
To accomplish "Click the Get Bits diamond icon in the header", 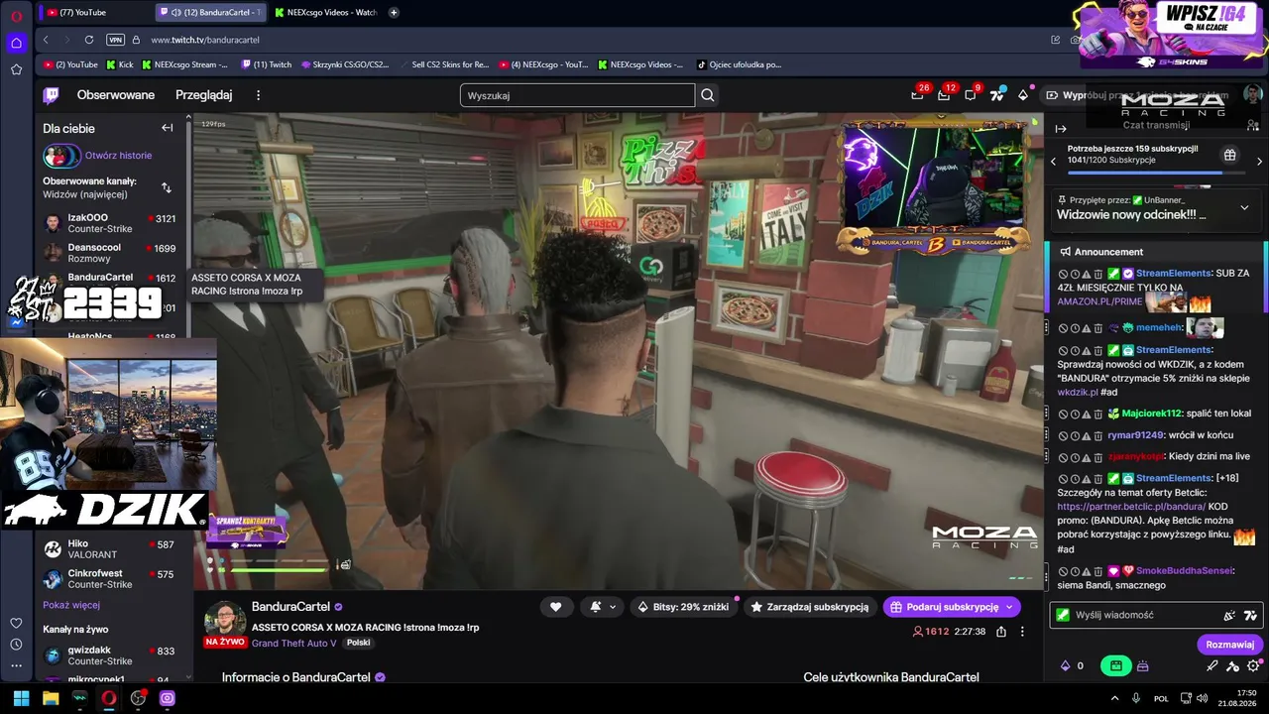I will (1023, 95).
